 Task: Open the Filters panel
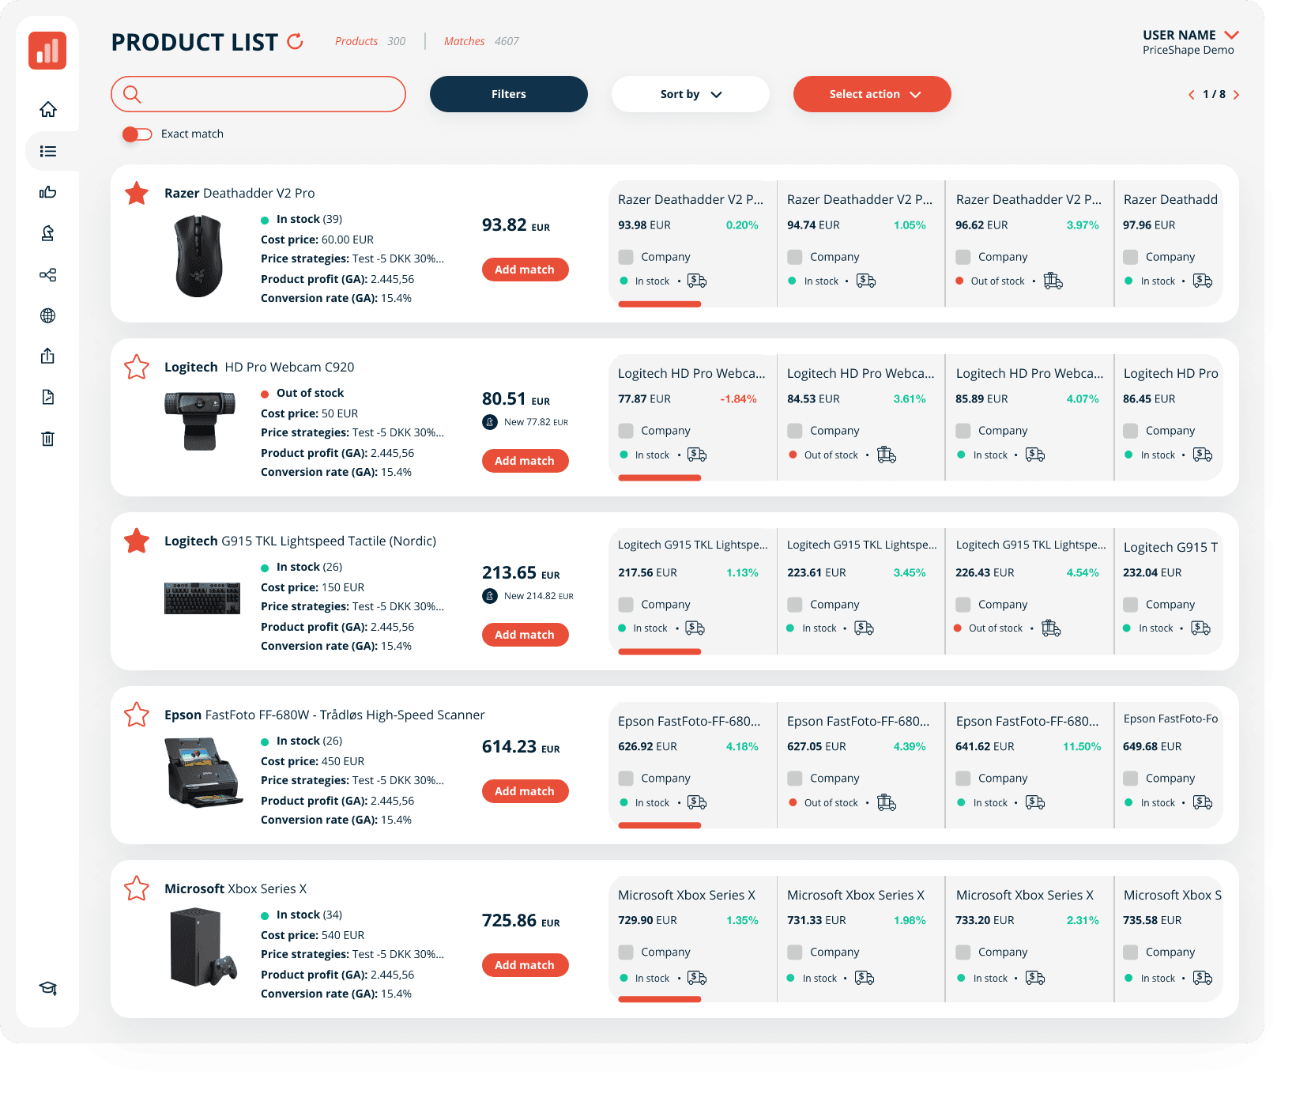tap(509, 94)
